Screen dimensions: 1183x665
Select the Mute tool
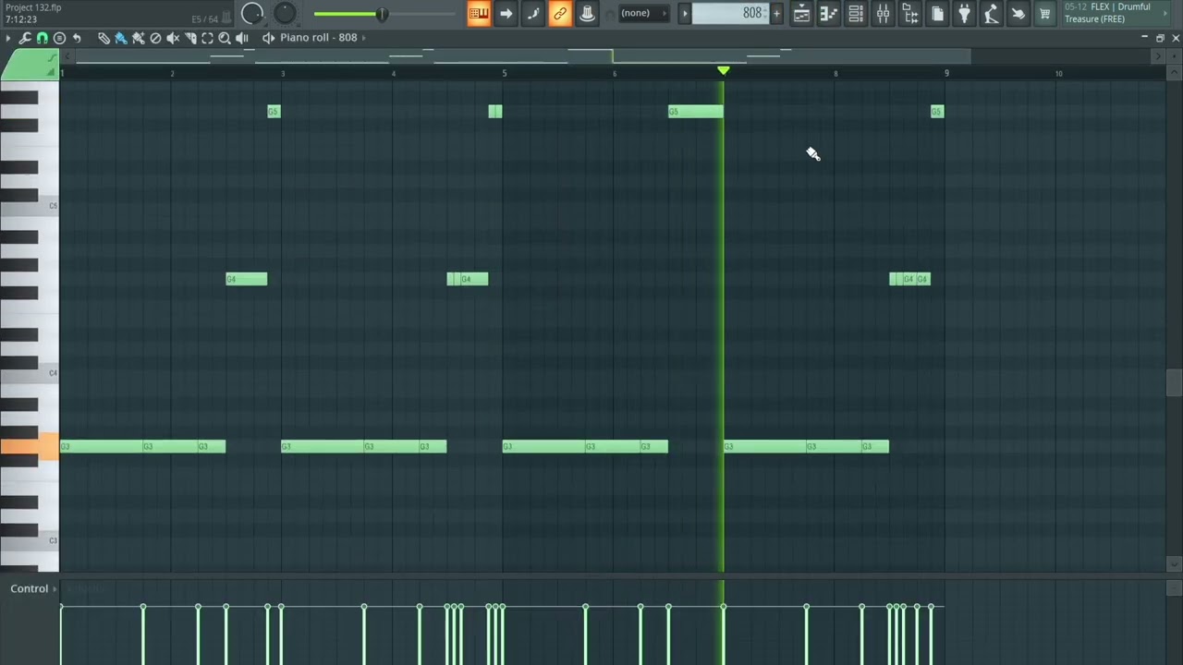tap(173, 38)
